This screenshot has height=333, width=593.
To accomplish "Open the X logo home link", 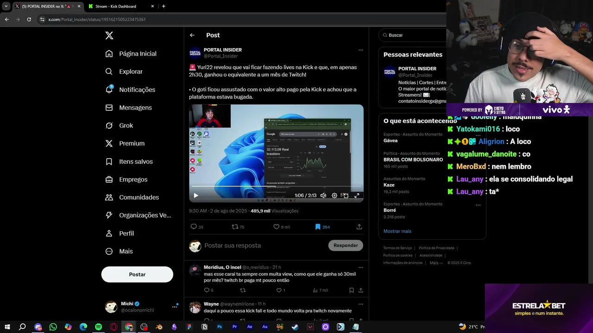I will pos(109,36).
